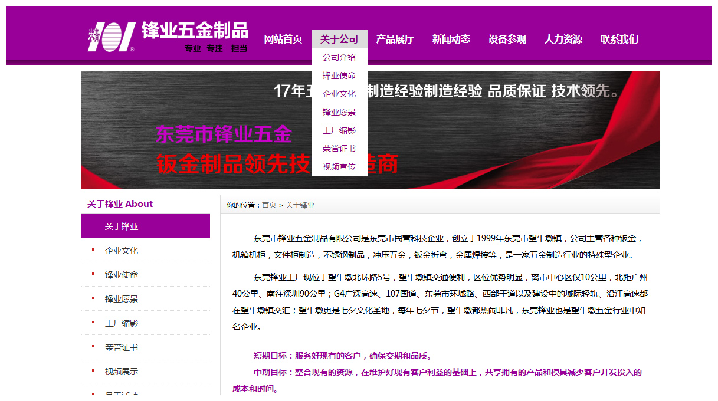Select the highlighted 关于锋业 sidebar tab

146,226
